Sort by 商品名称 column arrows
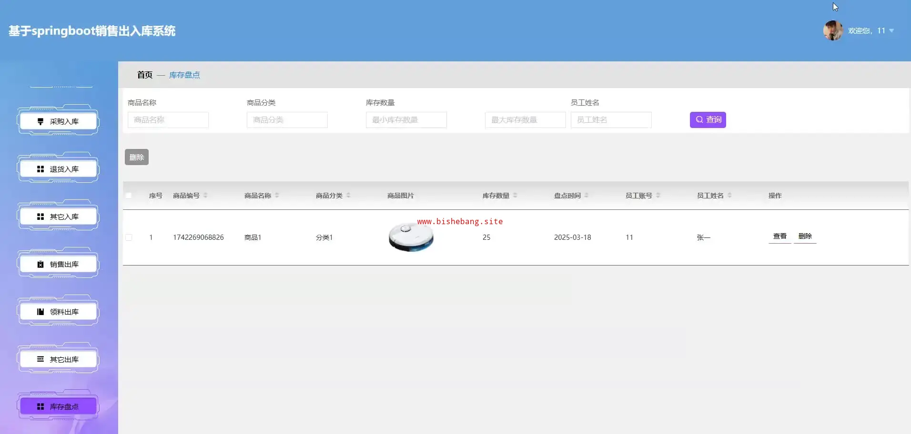 coord(277,196)
